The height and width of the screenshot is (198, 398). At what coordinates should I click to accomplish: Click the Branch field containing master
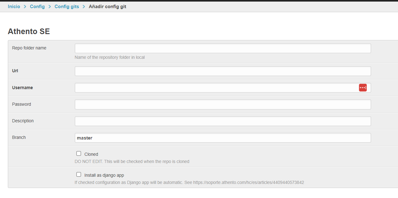point(222,138)
